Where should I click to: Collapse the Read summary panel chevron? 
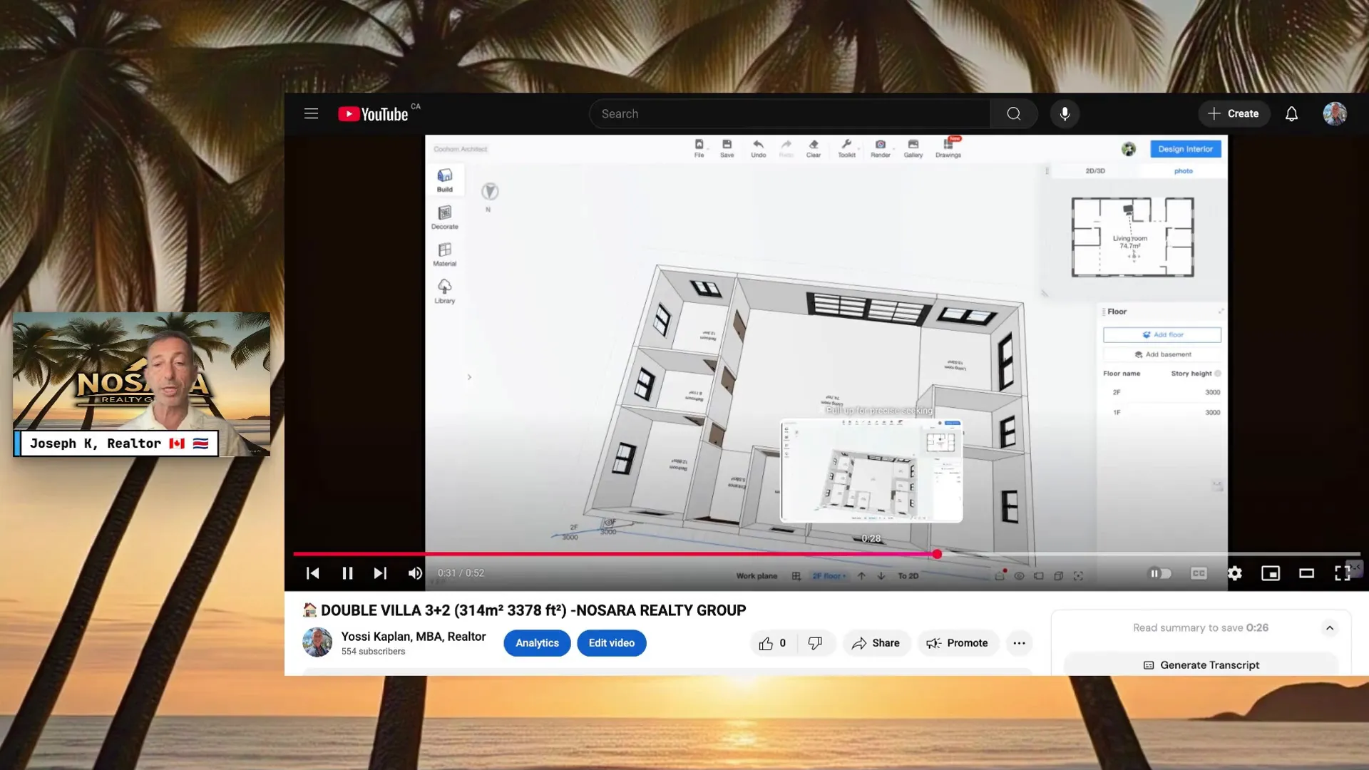click(1329, 628)
